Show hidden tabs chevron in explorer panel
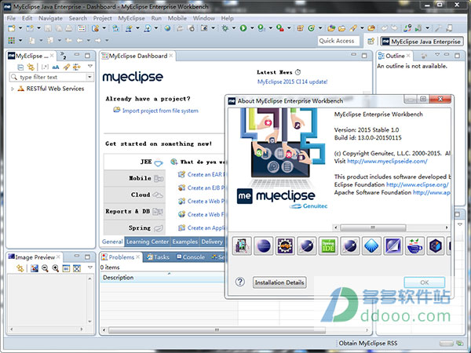The height and width of the screenshot is (353, 471). click(63, 55)
